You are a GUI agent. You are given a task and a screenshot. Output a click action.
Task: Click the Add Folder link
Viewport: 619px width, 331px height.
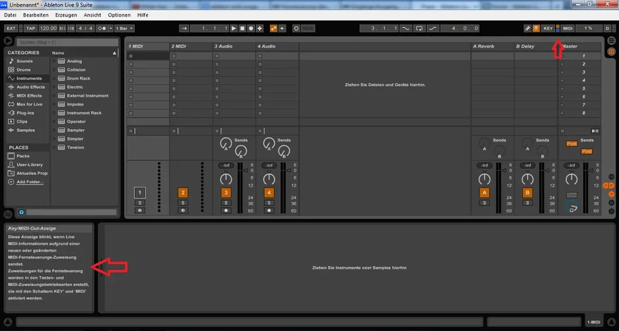point(30,182)
